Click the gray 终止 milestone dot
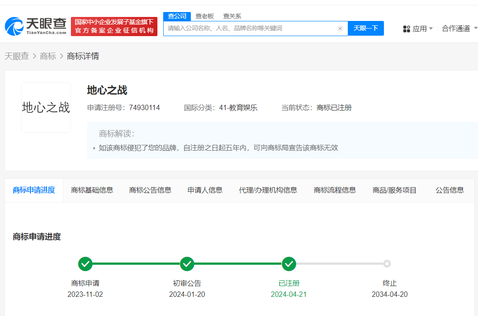 386,264
